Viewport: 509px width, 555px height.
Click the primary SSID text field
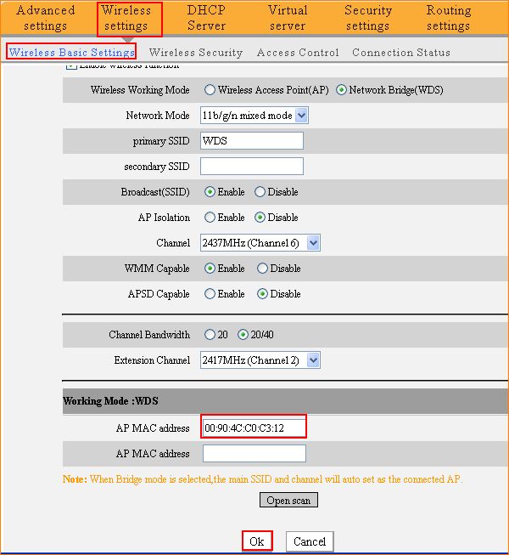pos(252,141)
